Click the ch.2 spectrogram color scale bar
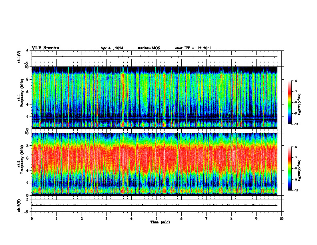Screen dimensions: 317x245 [290, 169]
